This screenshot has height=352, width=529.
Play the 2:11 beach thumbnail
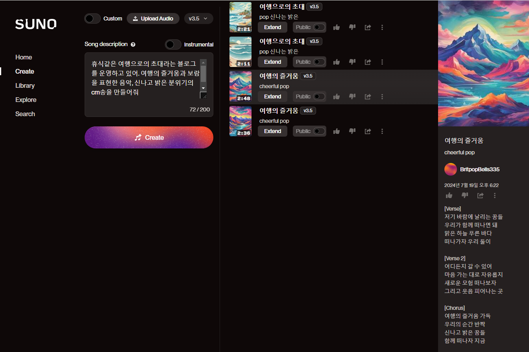240,52
